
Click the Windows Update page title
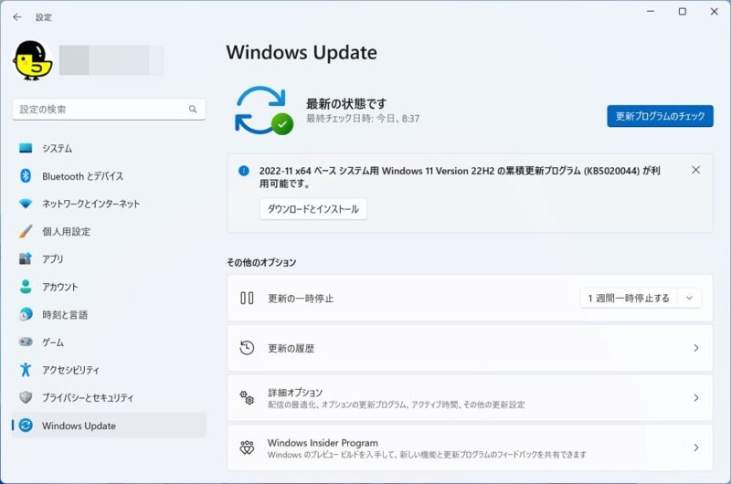(302, 52)
